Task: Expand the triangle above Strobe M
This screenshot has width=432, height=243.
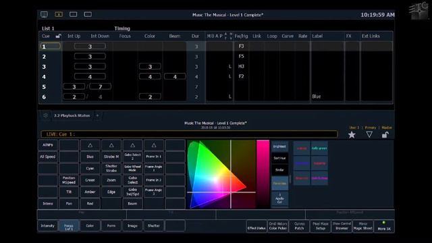Action: 111,145
